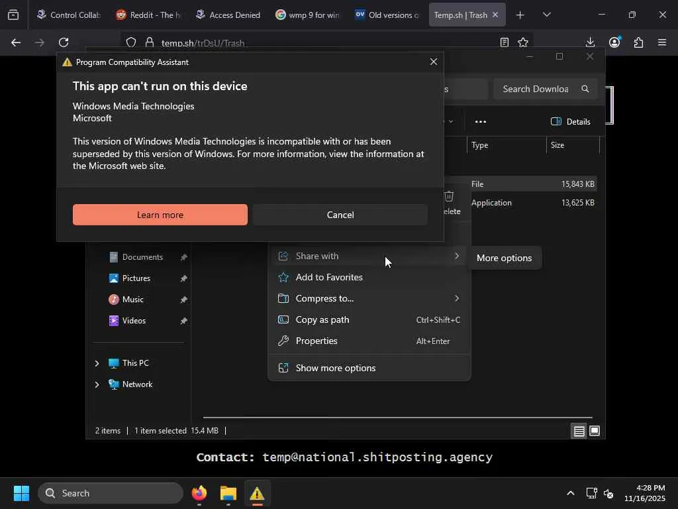The height and width of the screenshot is (509, 678).
Task: Switch to Access Denied tab
Action: pos(228,15)
